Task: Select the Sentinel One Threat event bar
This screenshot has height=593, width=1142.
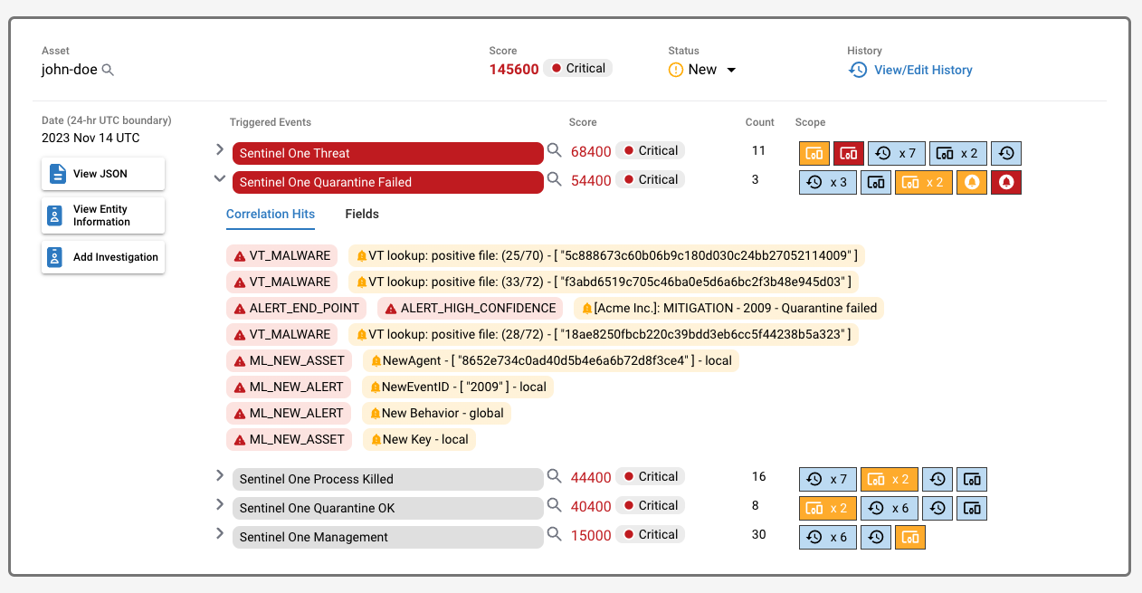Action: coord(387,153)
